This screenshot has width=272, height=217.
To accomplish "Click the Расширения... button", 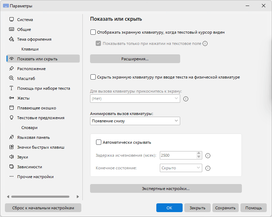I will tap(135, 59).
